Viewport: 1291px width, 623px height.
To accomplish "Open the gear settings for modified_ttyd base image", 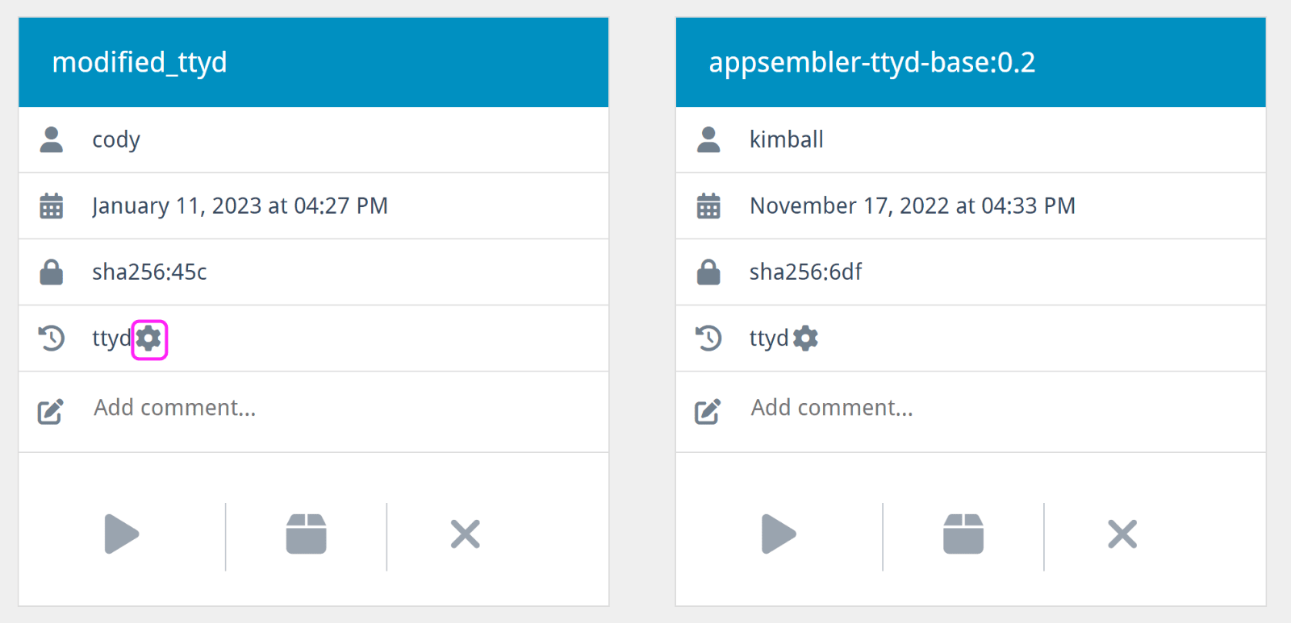I will (149, 338).
